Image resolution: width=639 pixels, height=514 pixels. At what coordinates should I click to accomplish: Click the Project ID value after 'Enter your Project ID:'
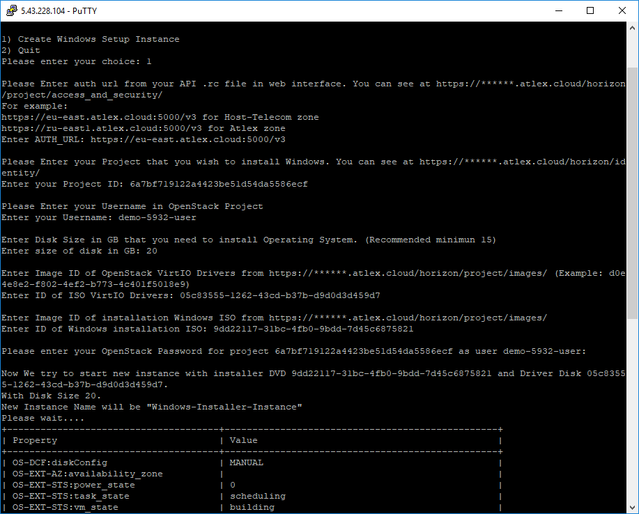pos(219,184)
